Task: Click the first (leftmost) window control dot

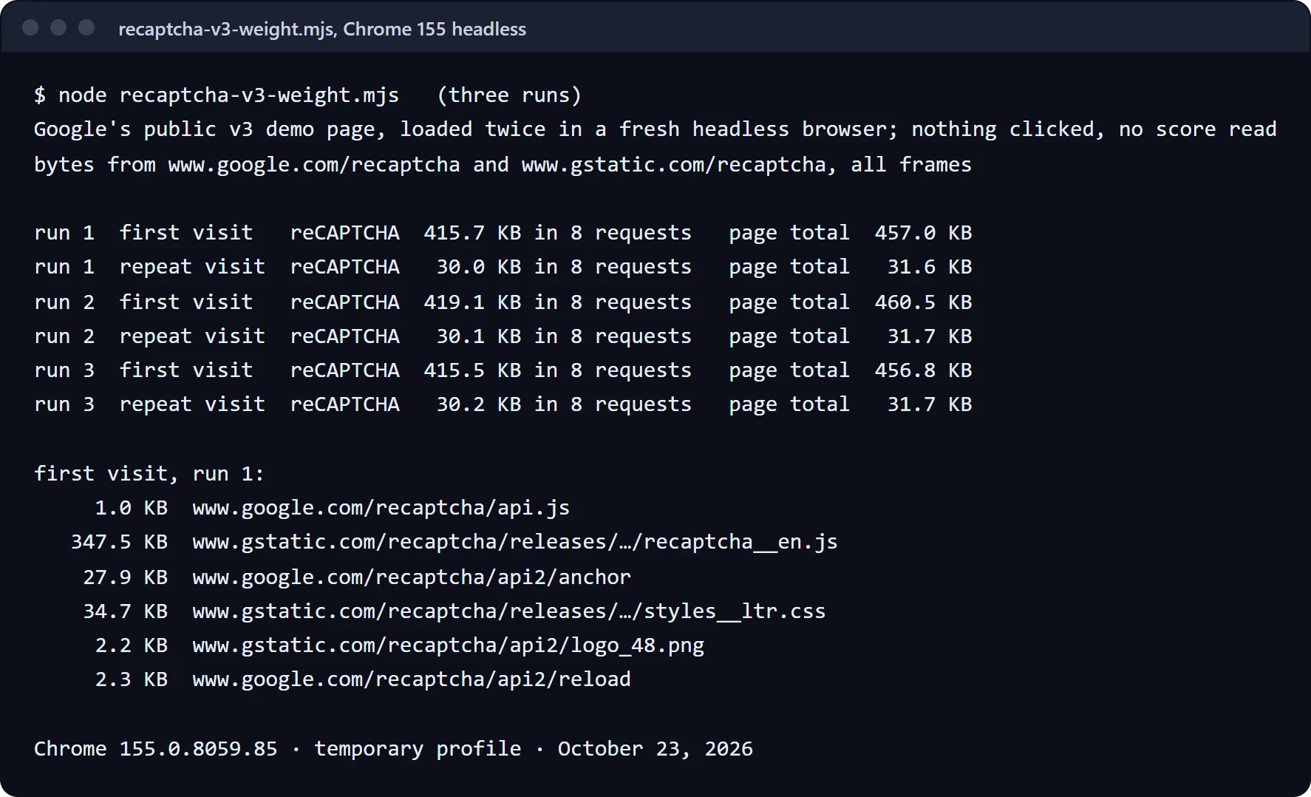Action: tap(30, 27)
